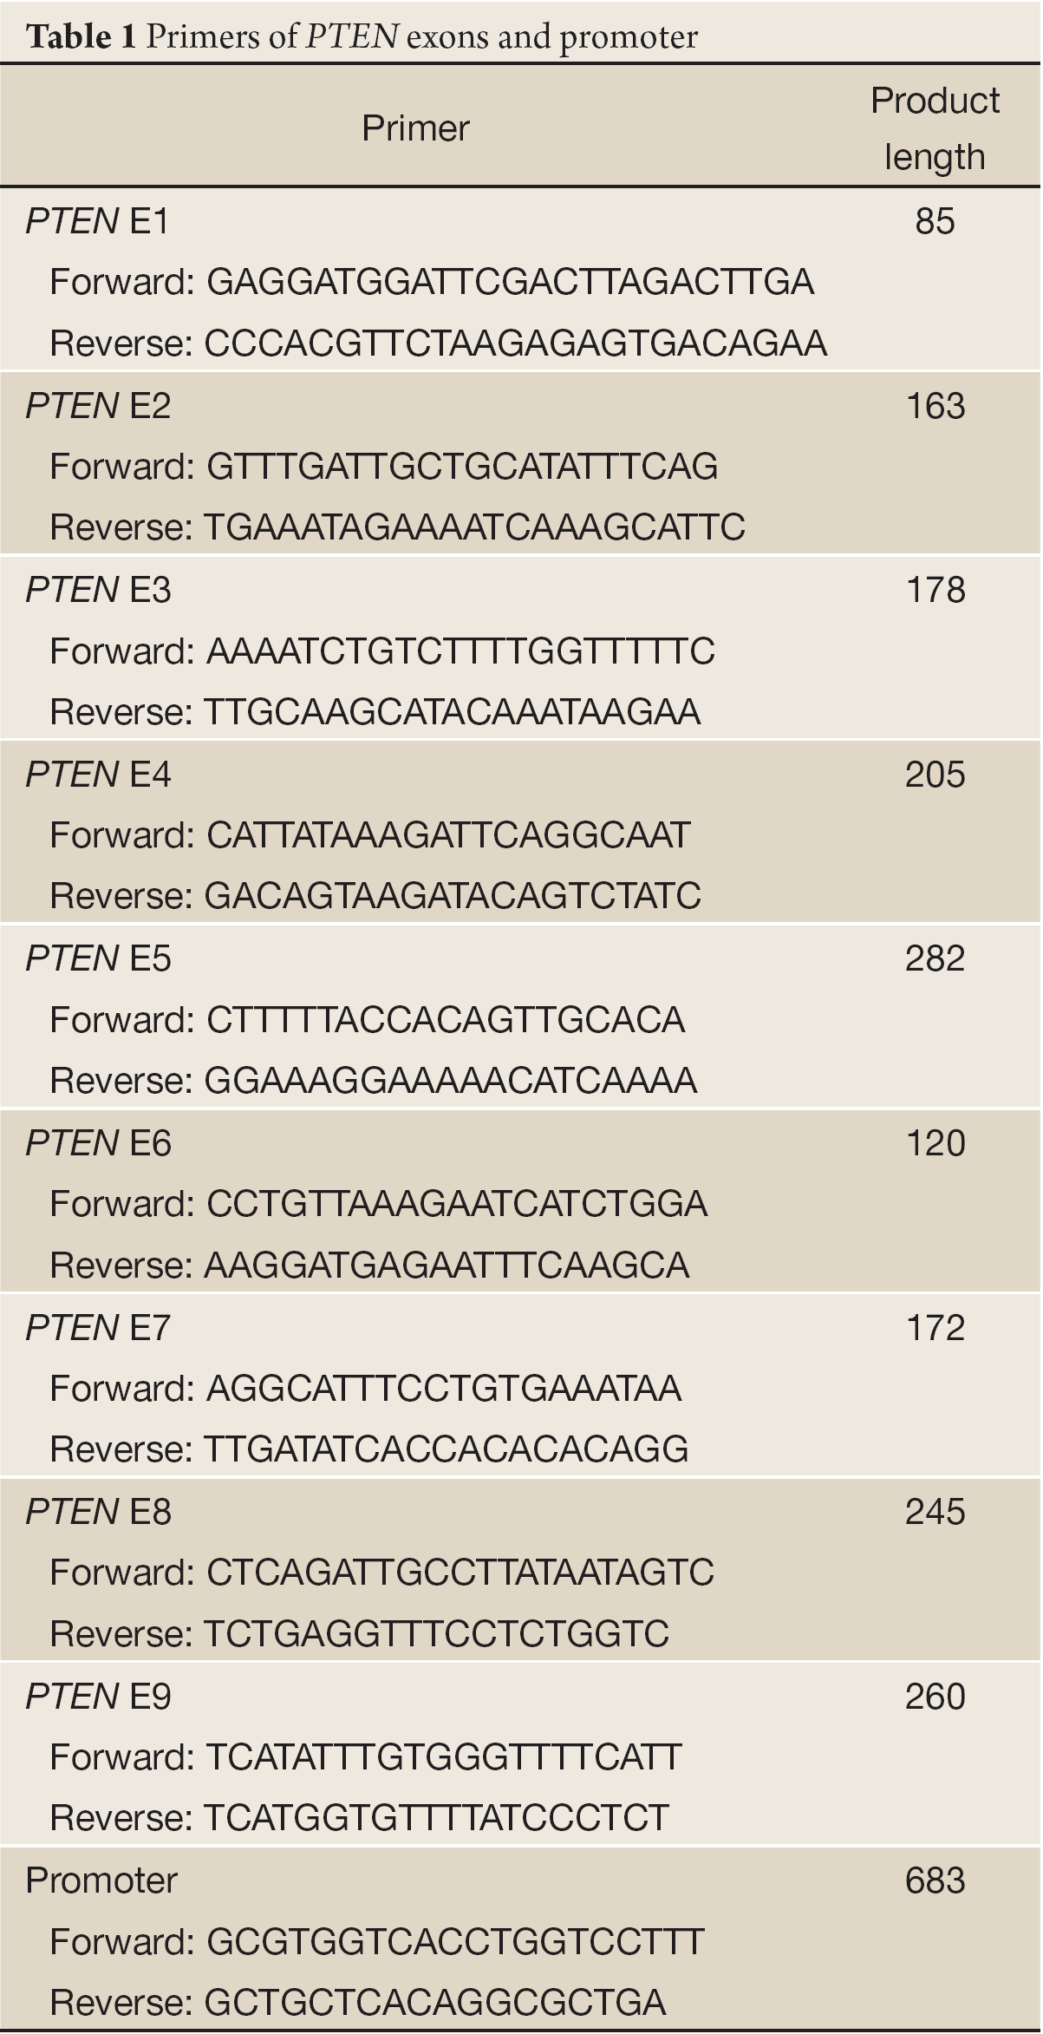Click the PTEN E3 row label

tap(98, 590)
